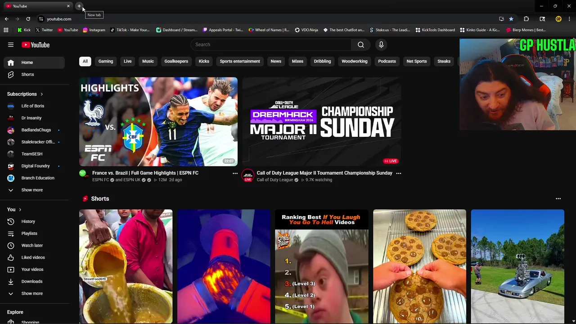Screen dimensions: 576x324
Task: Open a new browser tab
Action: [79, 6]
